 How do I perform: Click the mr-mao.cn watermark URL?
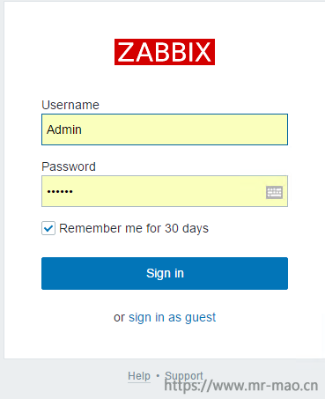[241, 386]
